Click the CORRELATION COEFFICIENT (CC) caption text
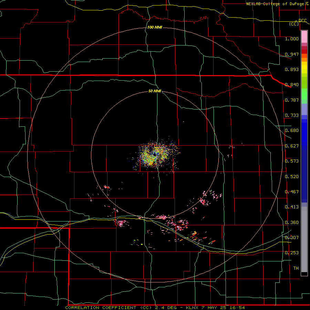Screen dimensions: 310x310 click(108, 308)
